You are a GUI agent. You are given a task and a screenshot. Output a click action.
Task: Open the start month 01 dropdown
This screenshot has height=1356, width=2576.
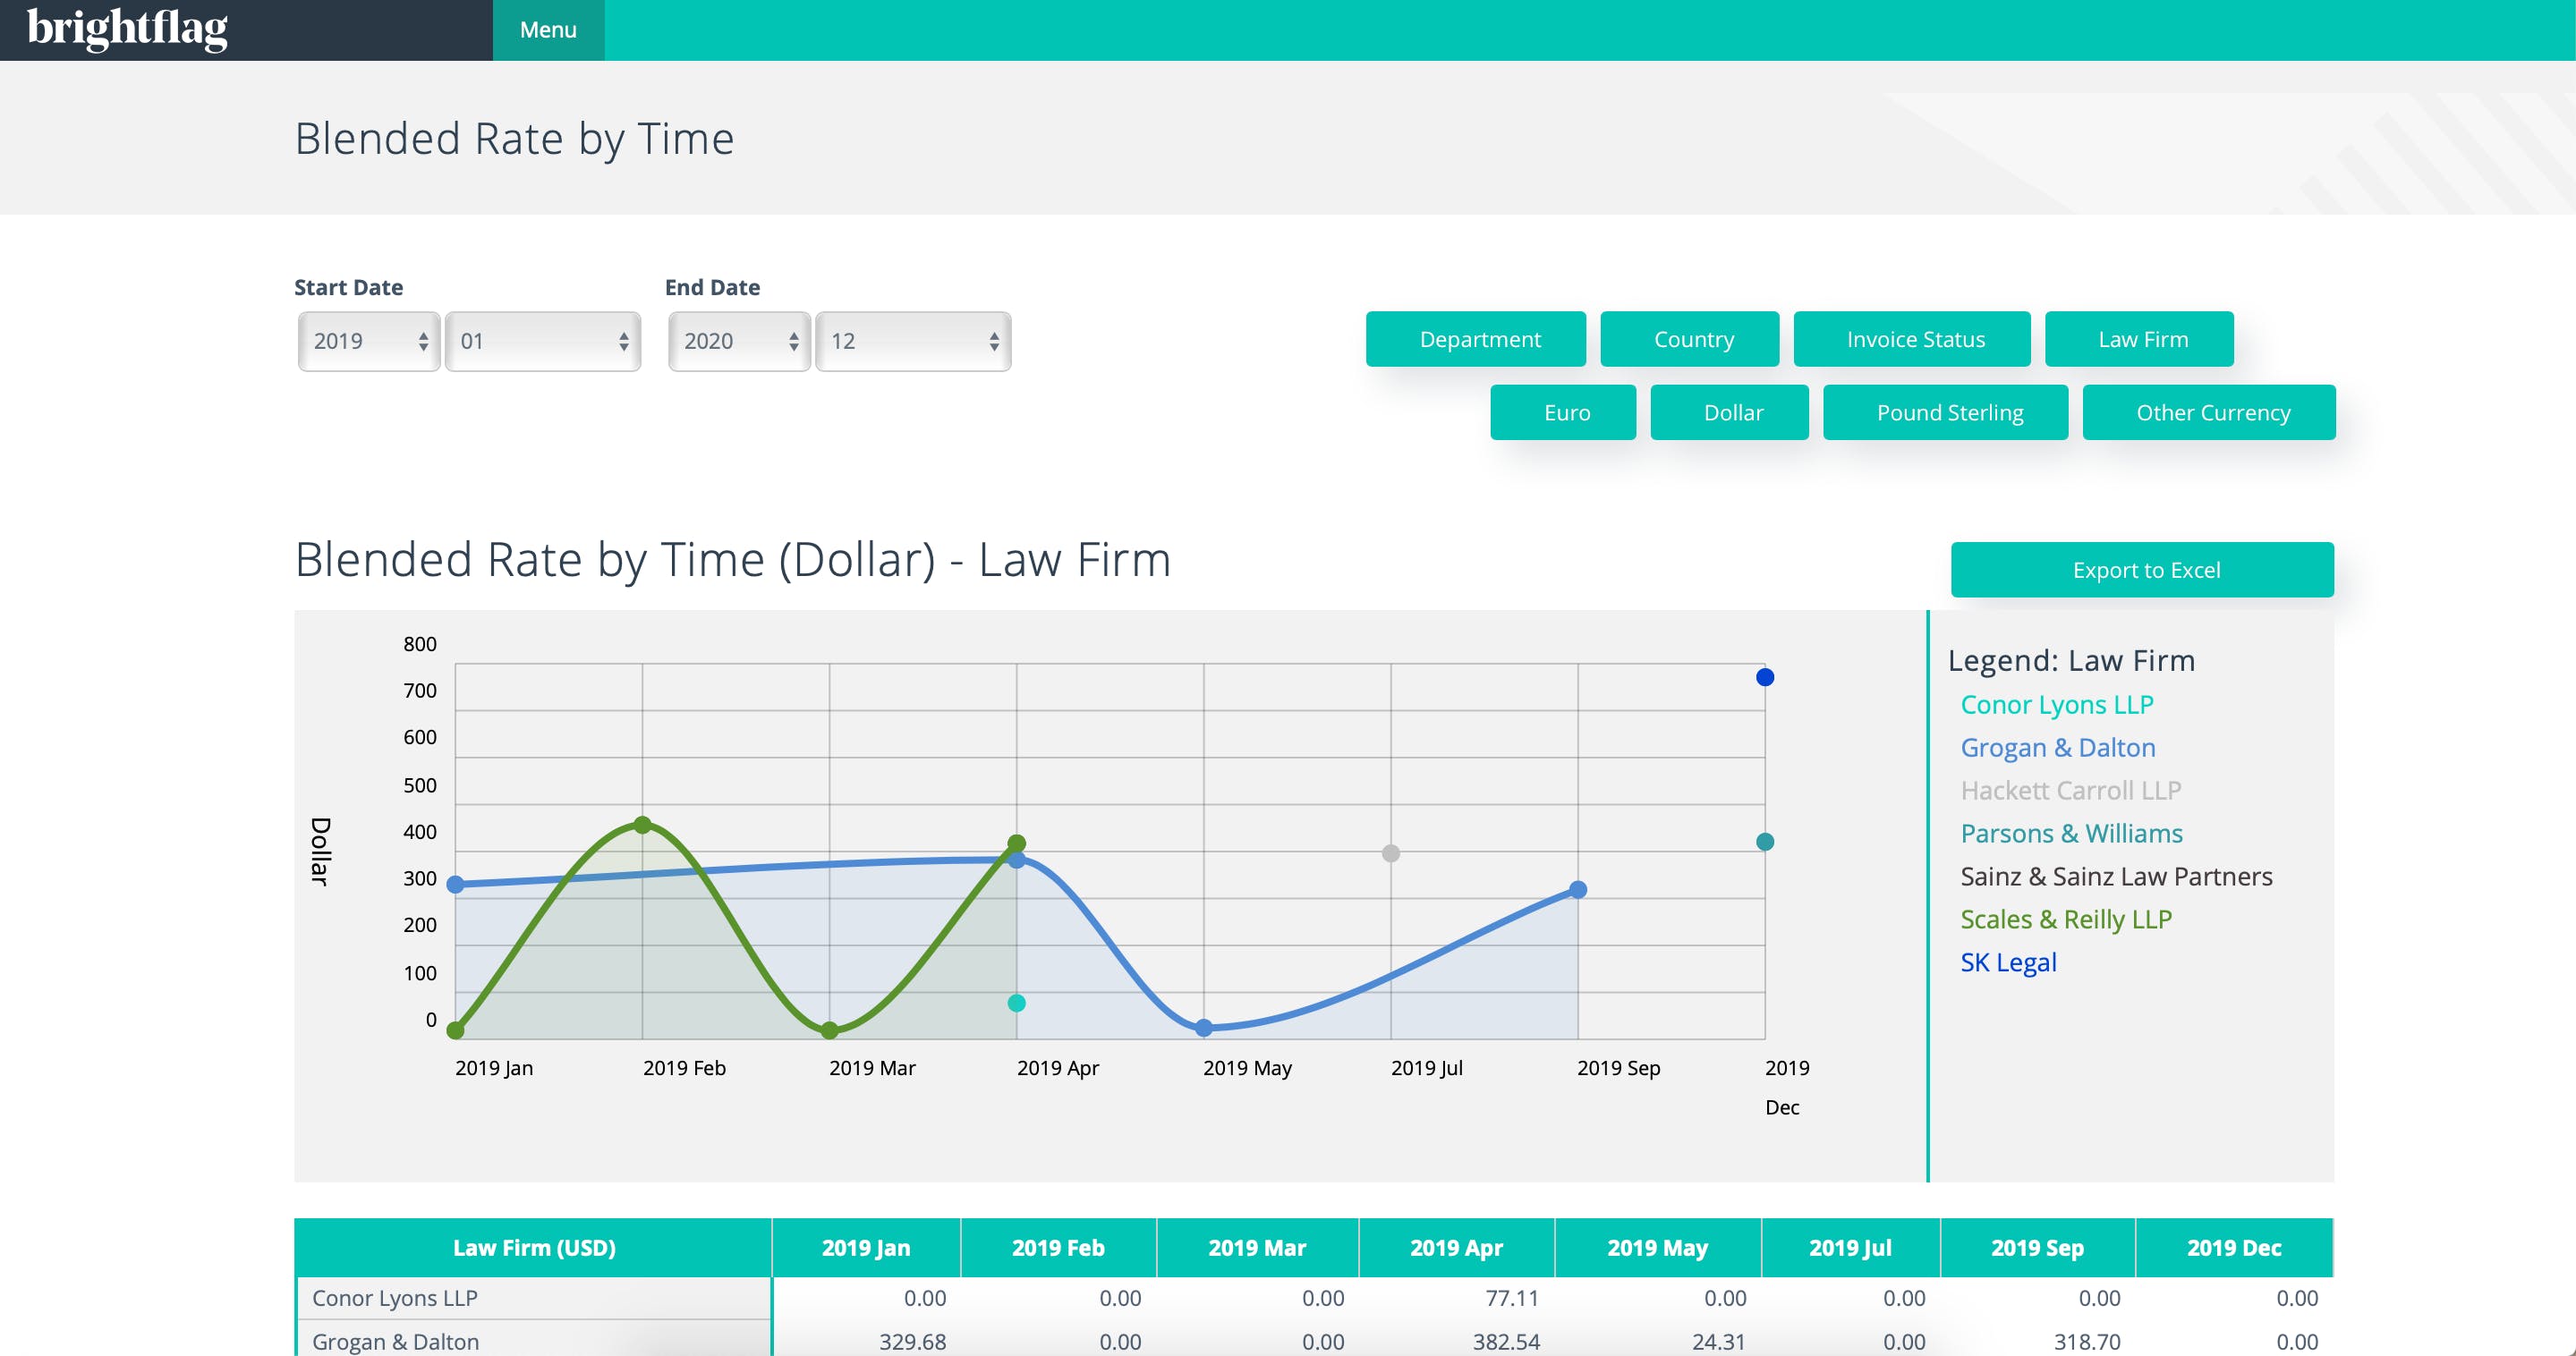click(x=542, y=341)
